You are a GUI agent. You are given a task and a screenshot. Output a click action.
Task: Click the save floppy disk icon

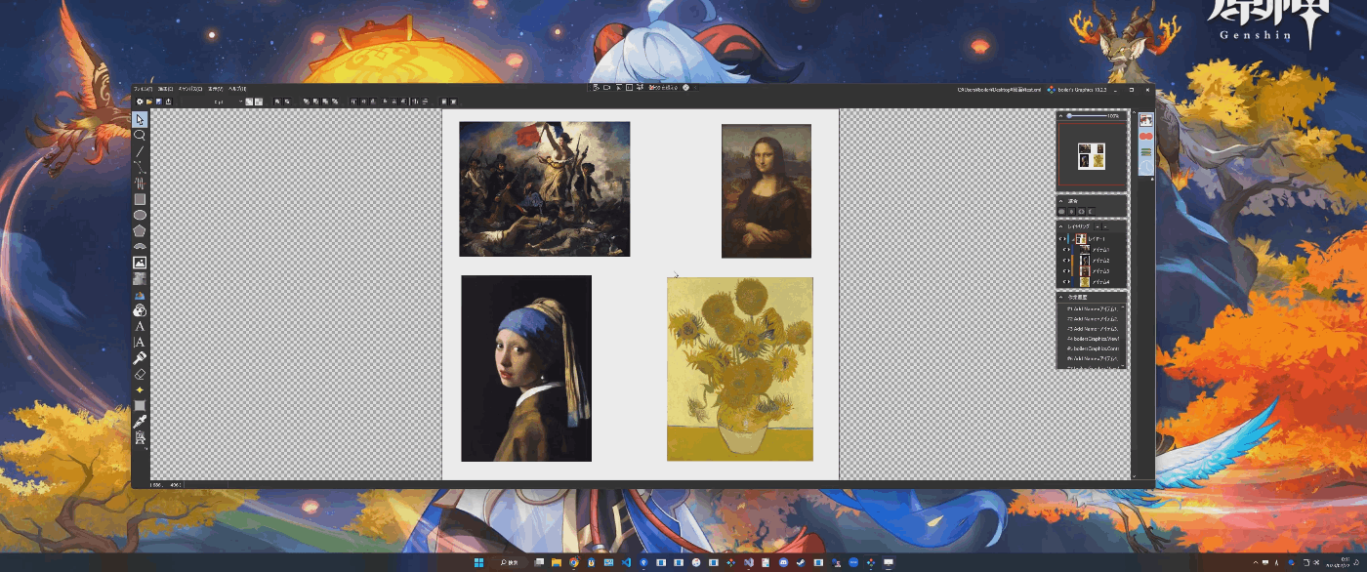pyautogui.click(x=158, y=102)
